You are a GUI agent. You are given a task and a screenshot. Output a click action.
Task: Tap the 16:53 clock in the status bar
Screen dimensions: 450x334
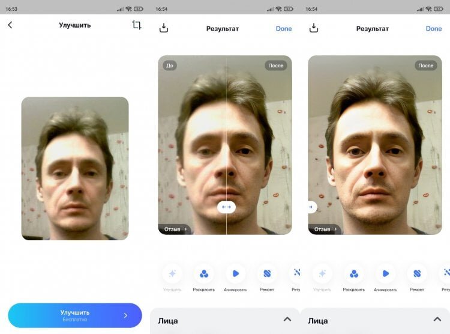pyautogui.click(x=11, y=9)
